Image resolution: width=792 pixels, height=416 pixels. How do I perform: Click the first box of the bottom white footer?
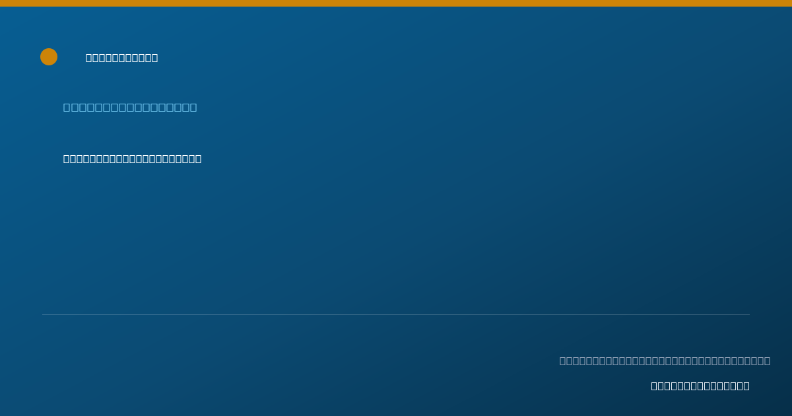(x=655, y=386)
